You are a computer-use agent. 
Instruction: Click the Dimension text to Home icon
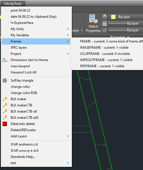tap(5, 60)
